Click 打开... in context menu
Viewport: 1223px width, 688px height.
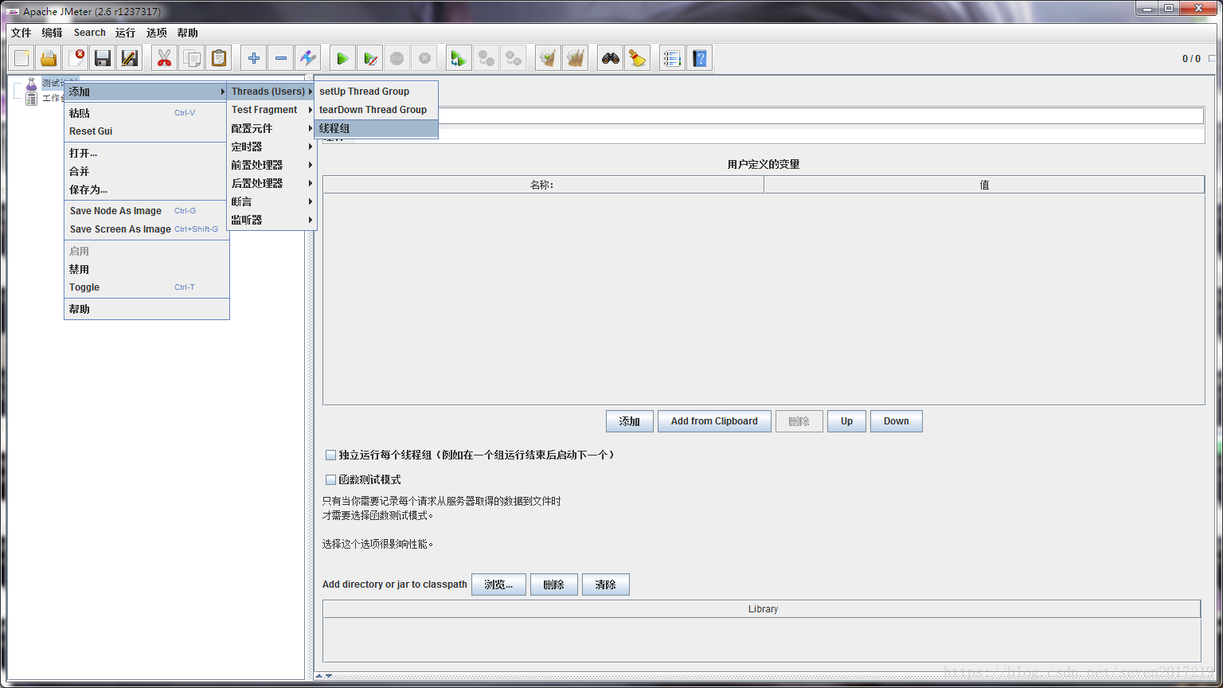click(x=147, y=153)
